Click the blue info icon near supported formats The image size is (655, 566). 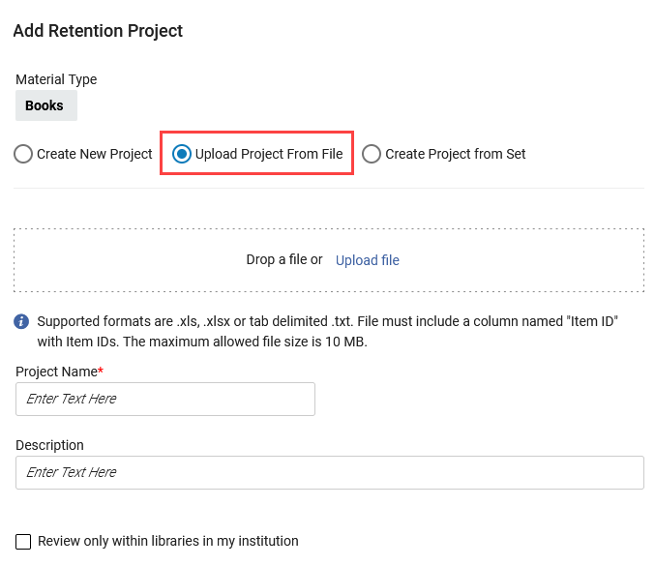(21, 321)
